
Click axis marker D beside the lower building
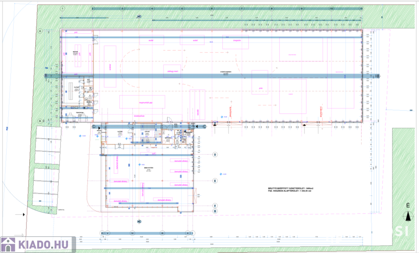tap(215, 154)
